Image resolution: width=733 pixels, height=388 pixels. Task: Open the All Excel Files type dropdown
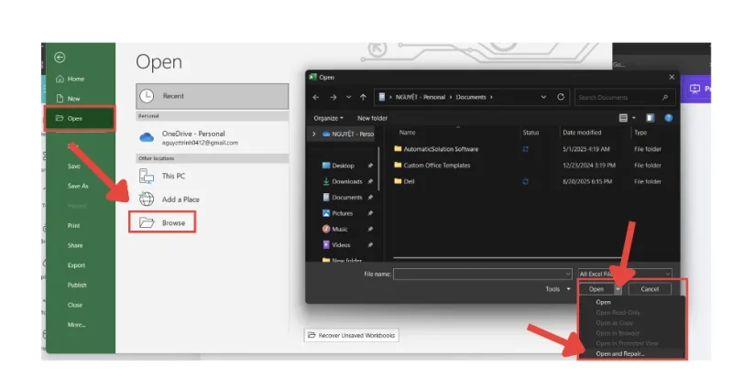625,273
